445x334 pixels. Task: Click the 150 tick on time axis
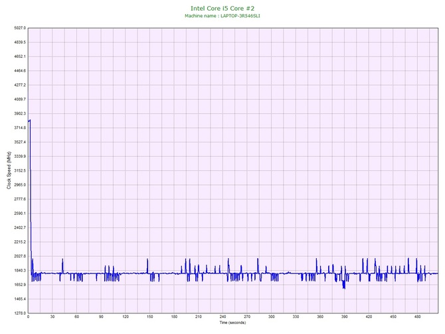click(150, 317)
